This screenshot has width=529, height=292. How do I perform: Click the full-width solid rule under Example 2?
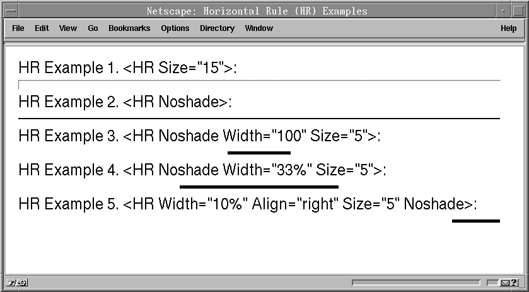(x=259, y=118)
